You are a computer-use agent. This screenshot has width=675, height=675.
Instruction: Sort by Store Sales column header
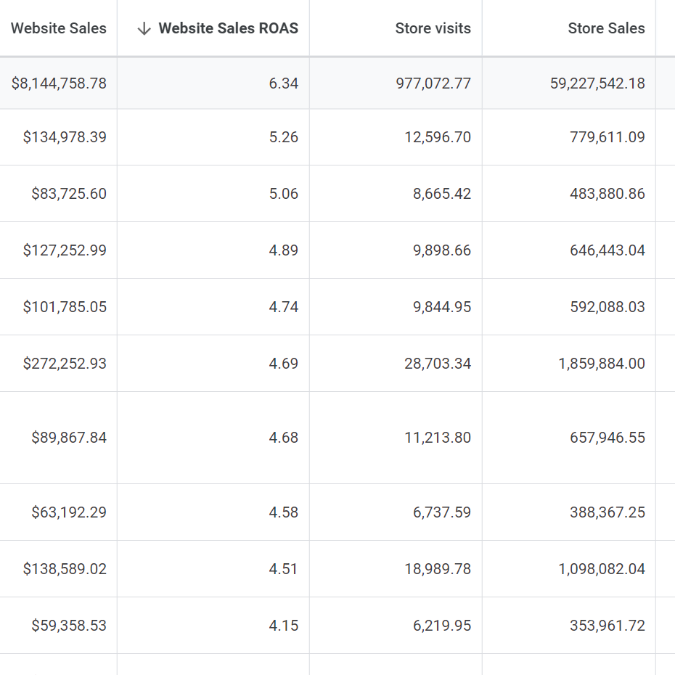coord(607,28)
